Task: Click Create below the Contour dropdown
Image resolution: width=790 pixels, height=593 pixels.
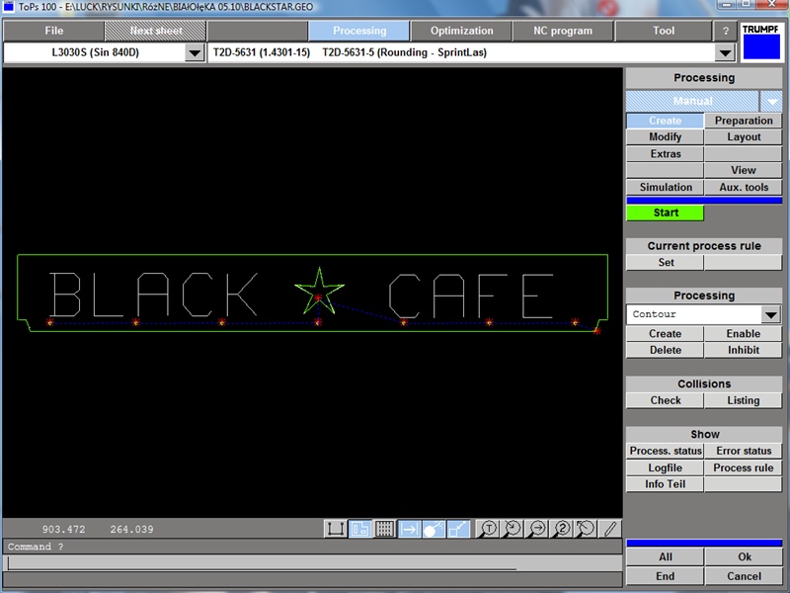Action: point(665,334)
